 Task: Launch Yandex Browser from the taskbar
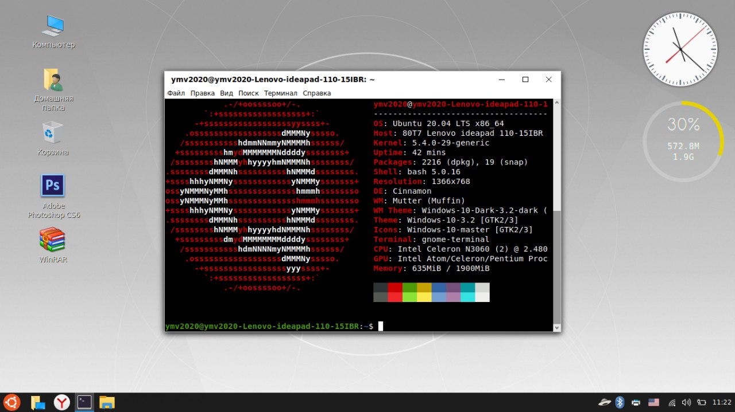(61, 402)
